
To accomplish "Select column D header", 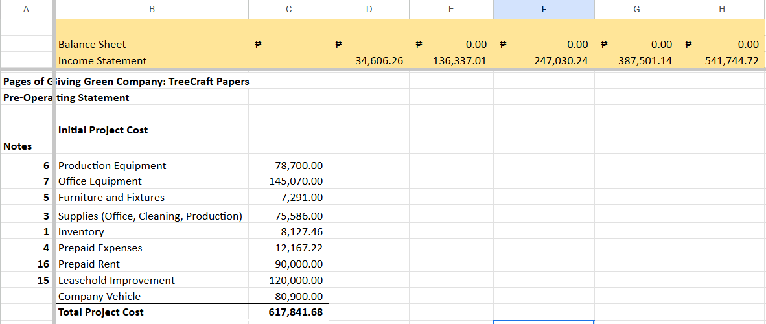I will [369, 9].
